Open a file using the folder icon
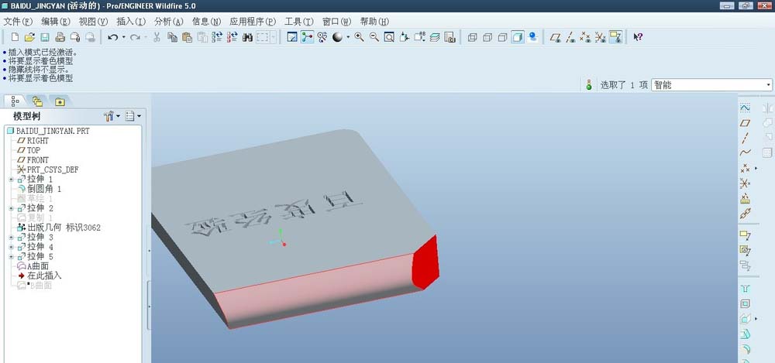This screenshot has width=775, height=363. (x=29, y=37)
